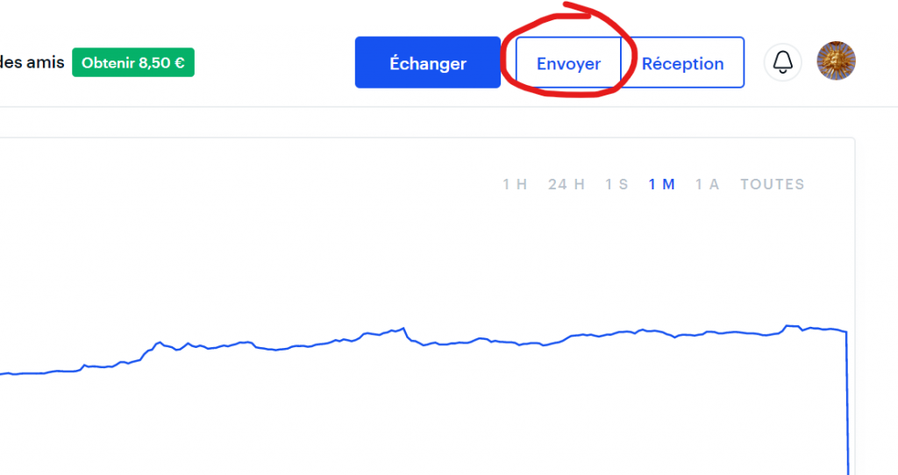Click the mid-chart price peak

[x=403, y=329]
